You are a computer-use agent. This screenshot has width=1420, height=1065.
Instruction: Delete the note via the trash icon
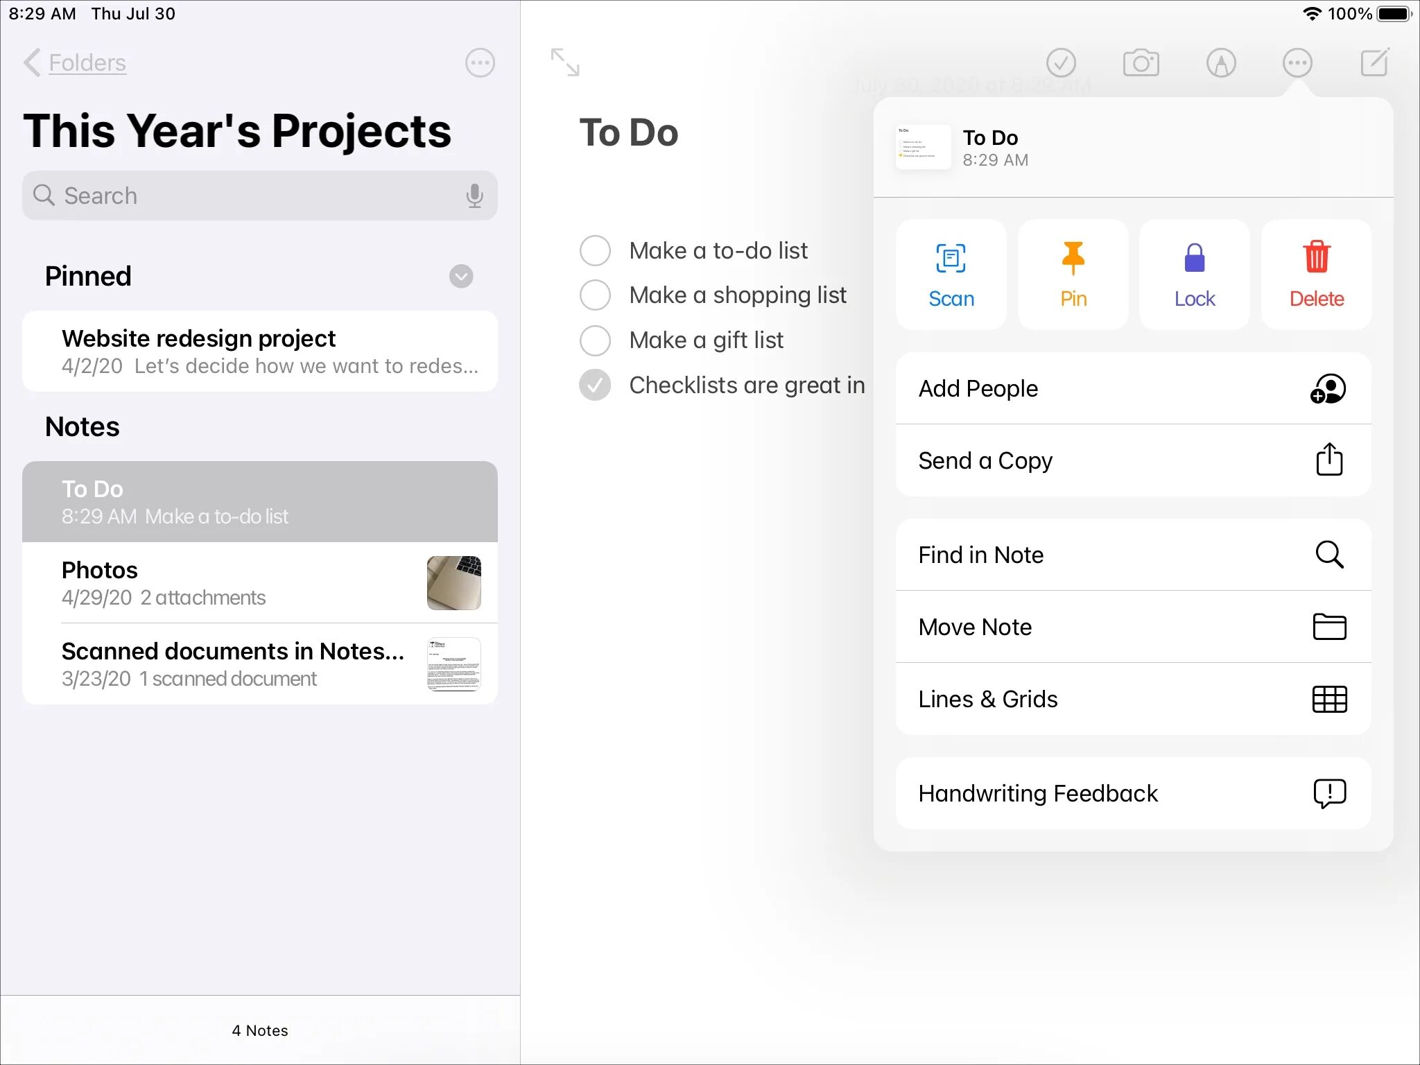click(x=1316, y=275)
